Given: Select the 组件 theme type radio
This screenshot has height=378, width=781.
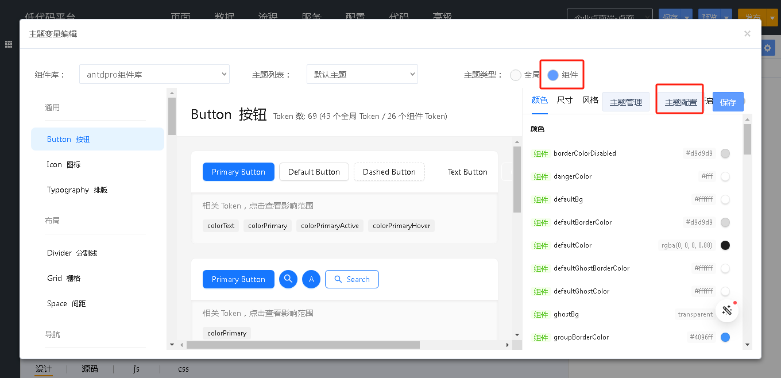Looking at the screenshot, I should click(x=553, y=75).
